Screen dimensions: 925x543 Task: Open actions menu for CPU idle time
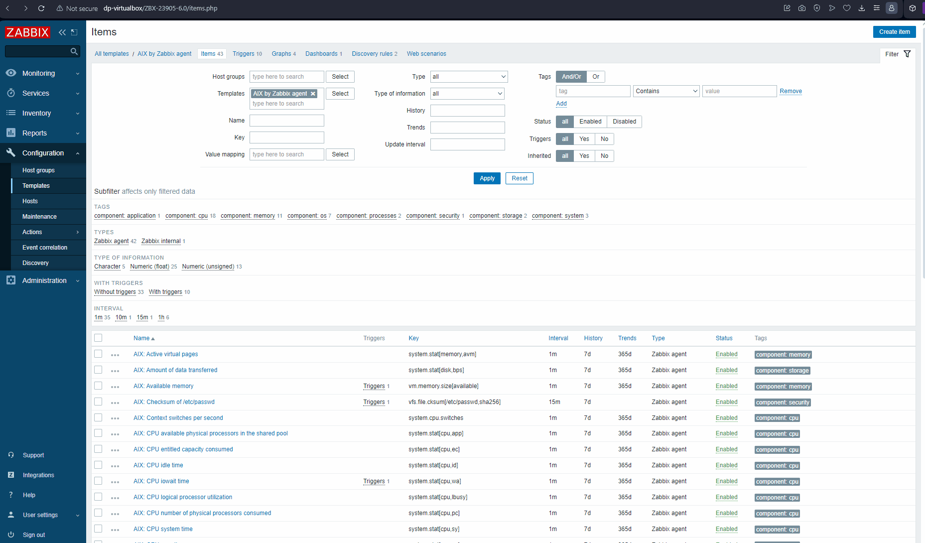pyautogui.click(x=115, y=466)
